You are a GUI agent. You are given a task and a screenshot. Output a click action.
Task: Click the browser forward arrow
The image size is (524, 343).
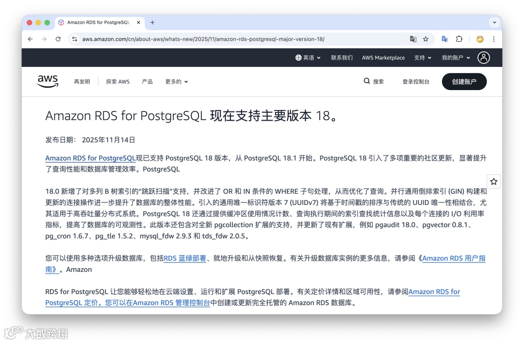click(x=44, y=39)
